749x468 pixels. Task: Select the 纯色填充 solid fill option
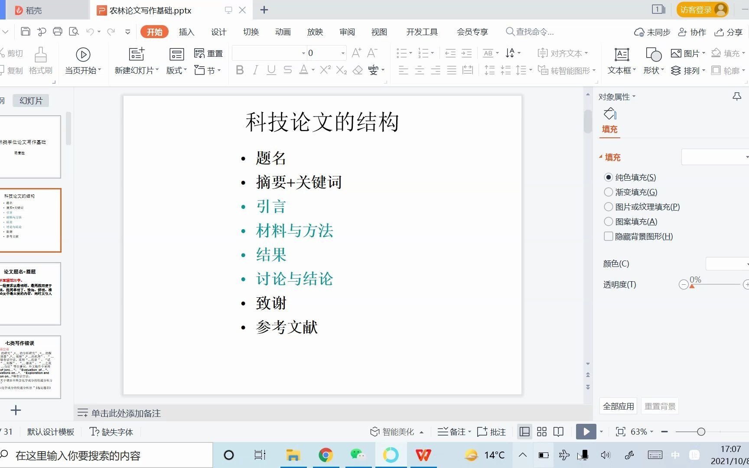tap(608, 177)
